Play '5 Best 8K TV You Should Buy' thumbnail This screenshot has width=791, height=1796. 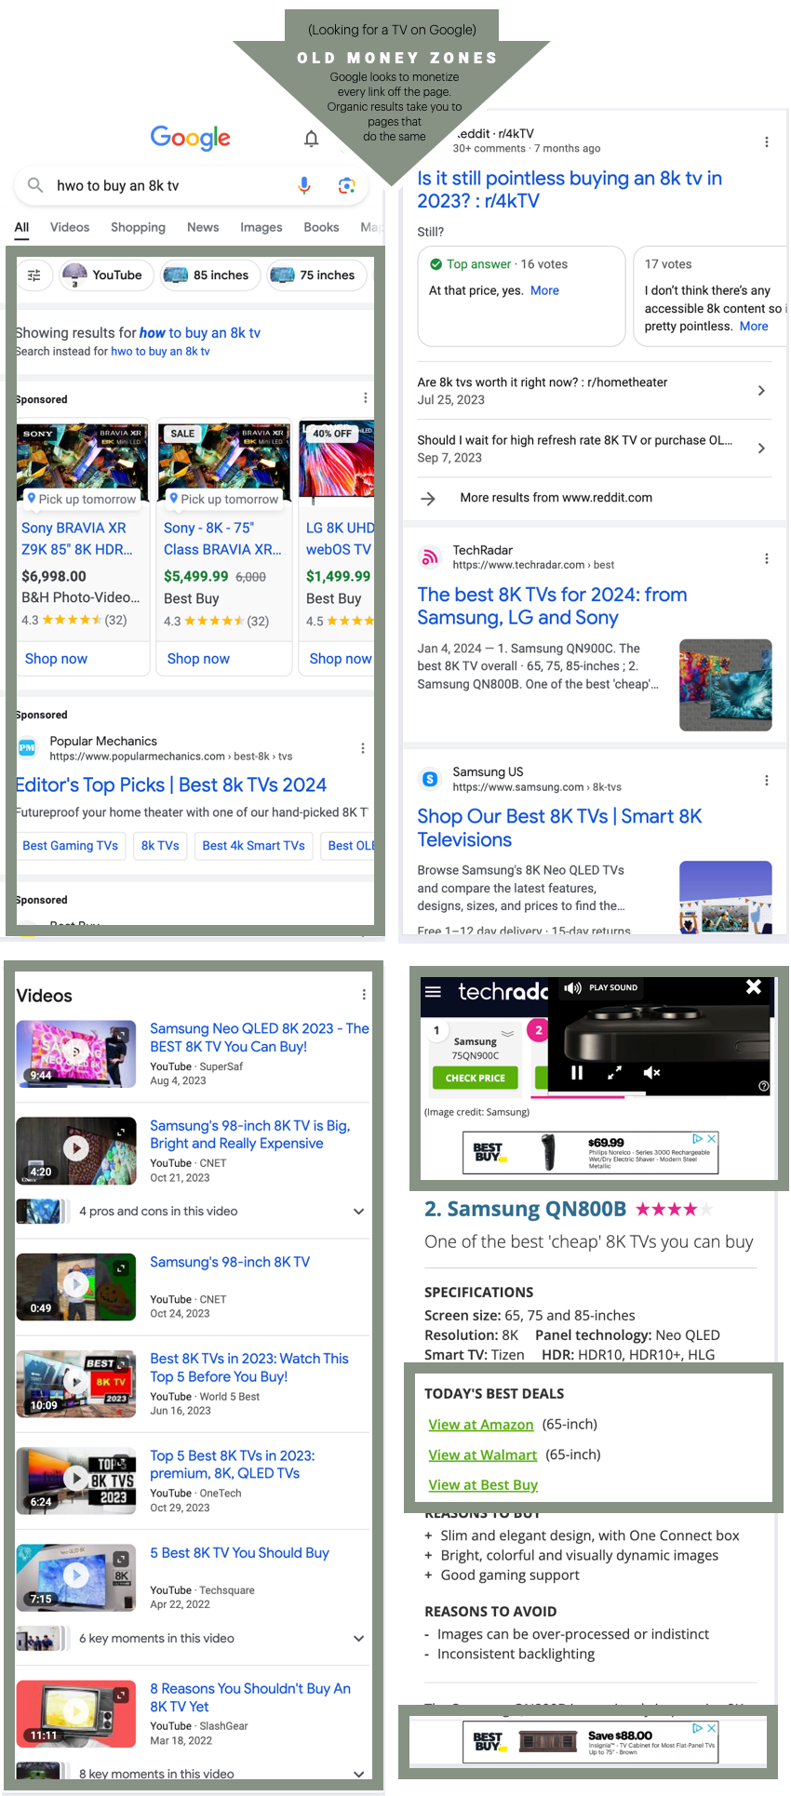[x=76, y=1578]
